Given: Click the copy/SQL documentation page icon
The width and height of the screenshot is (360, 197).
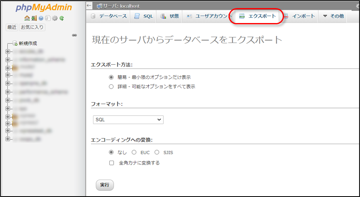Looking at the screenshot, I should 48,18.
